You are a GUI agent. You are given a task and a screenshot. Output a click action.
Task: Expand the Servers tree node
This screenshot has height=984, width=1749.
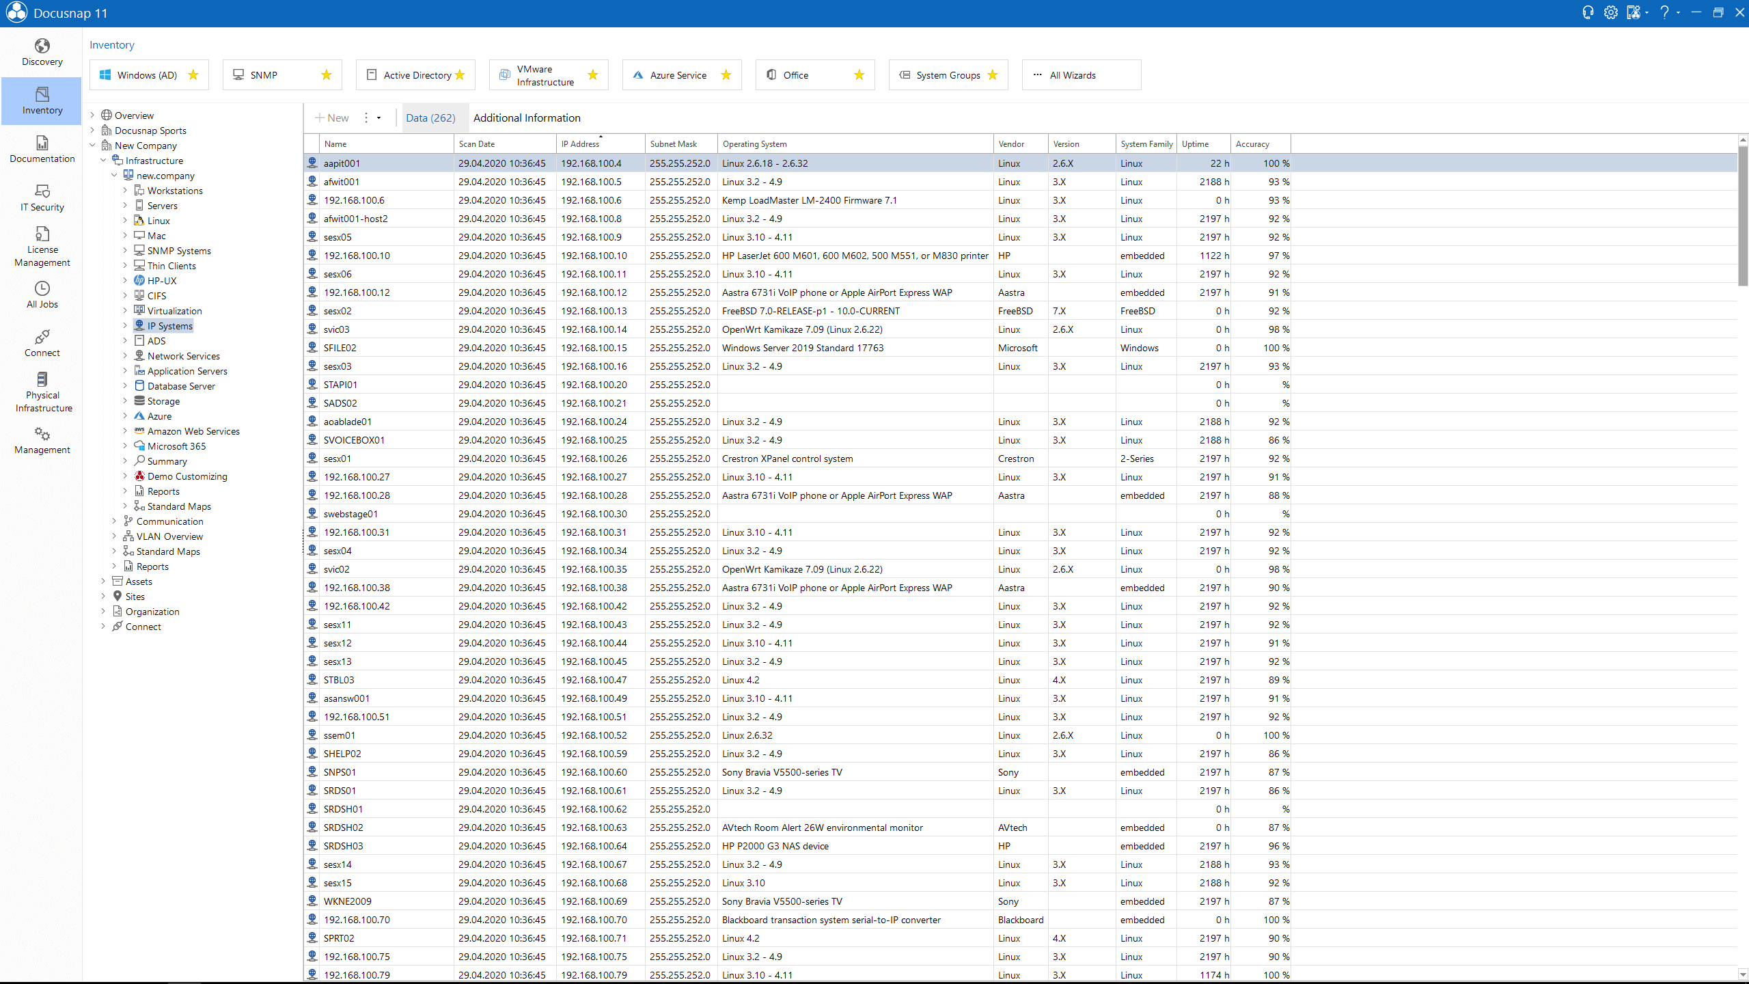[x=125, y=206]
